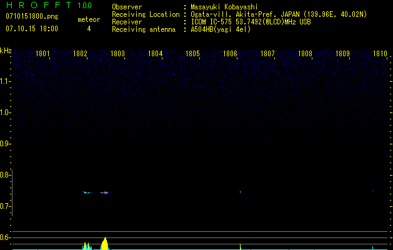Click the meteor count value 4
The width and height of the screenshot is (393, 250).
[89, 29]
